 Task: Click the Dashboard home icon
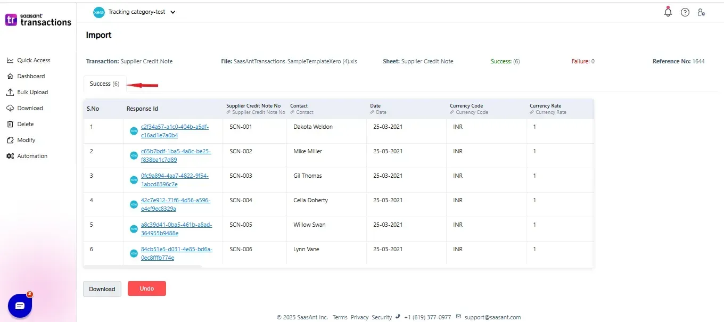(x=10, y=76)
